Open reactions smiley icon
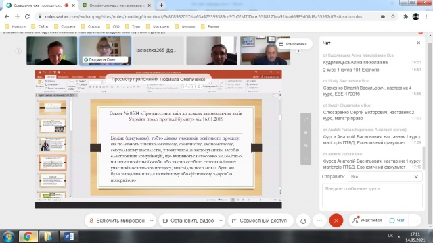 pos(303,221)
